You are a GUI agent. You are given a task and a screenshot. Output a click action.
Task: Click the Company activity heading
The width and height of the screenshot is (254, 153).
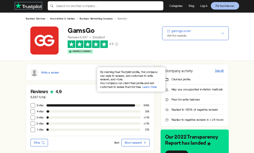click(179, 71)
